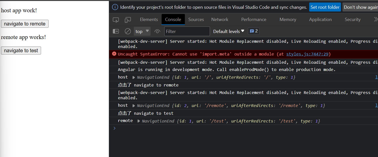This screenshot has height=157, width=378.
Task: Click the console Filter input field
Action: pyautogui.click(x=187, y=31)
